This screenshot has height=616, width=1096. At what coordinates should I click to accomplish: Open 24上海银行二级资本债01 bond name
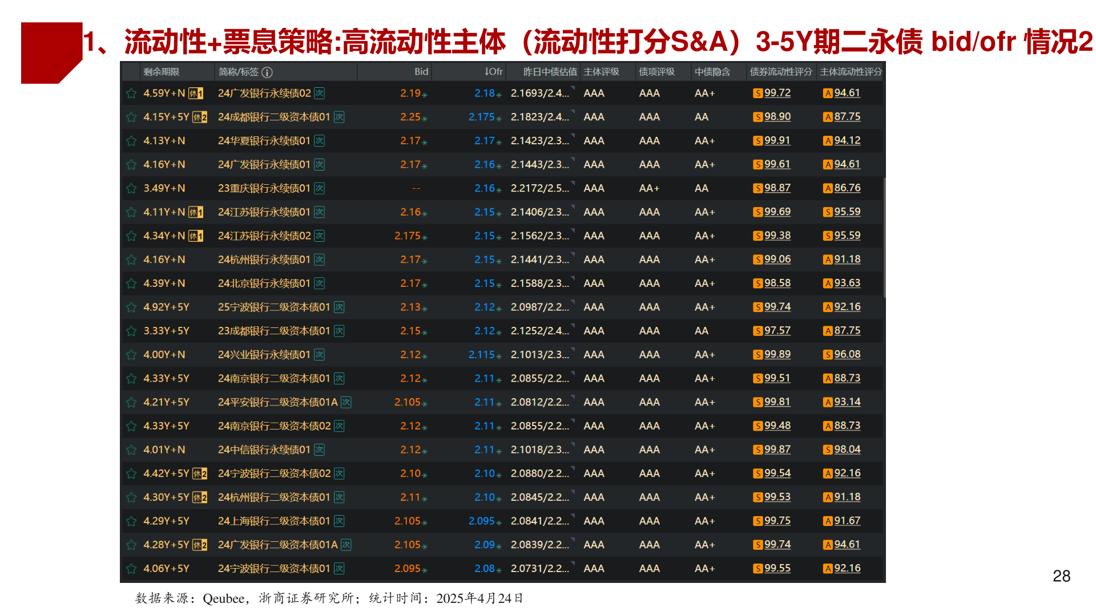tap(273, 521)
